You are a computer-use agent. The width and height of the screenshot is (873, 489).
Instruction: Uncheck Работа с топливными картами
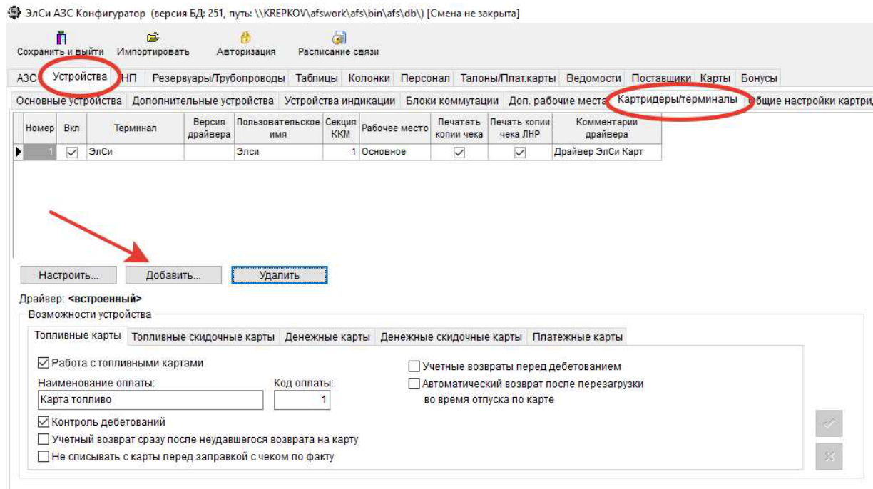(x=43, y=363)
